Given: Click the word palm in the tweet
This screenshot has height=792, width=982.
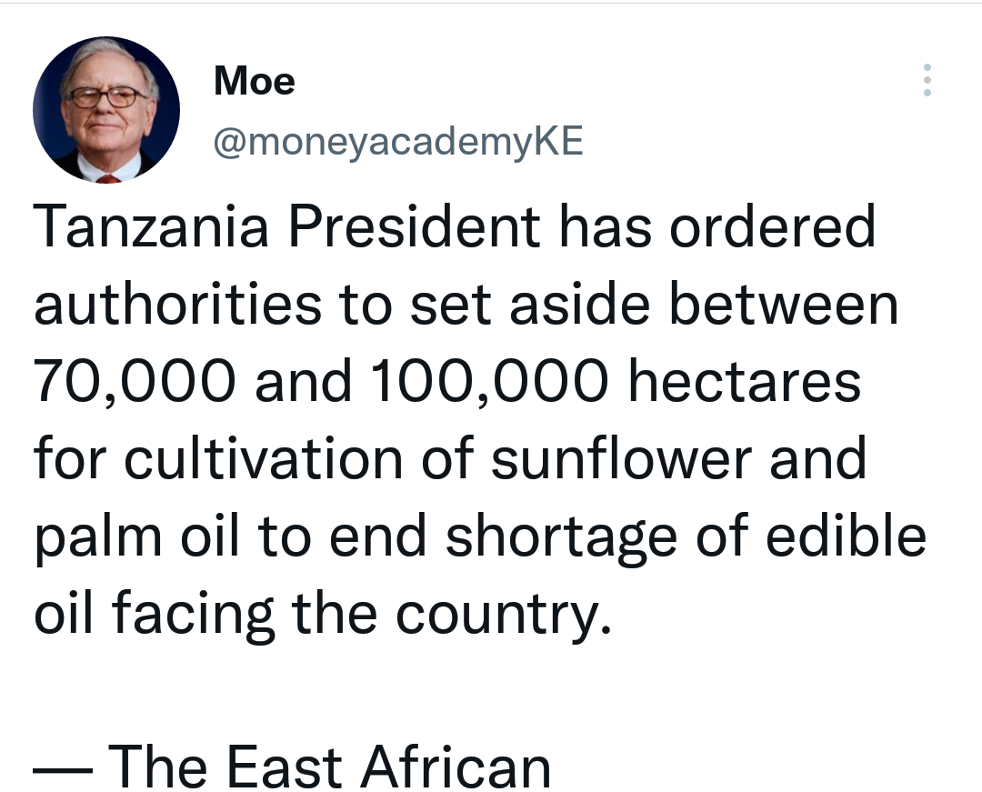Looking at the screenshot, I should [x=98, y=537].
